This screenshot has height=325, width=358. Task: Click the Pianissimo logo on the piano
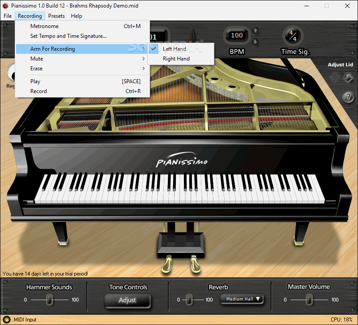pyautogui.click(x=182, y=160)
